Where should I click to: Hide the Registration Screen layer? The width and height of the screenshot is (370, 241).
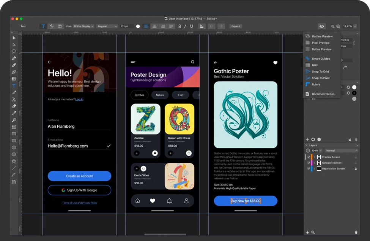(309, 168)
